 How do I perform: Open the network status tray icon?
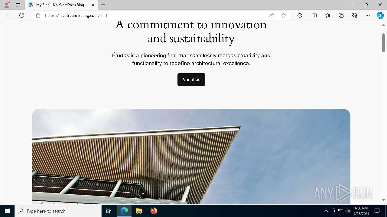341,211
